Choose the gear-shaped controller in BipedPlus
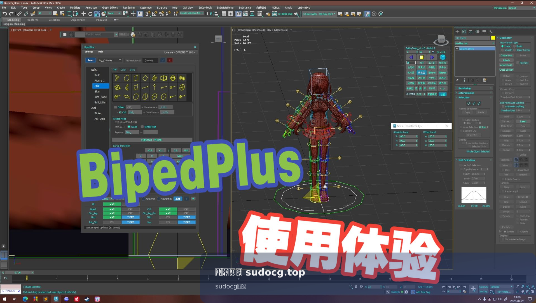Image resolution: width=536 pixels, height=303 pixels. [x=127, y=87]
